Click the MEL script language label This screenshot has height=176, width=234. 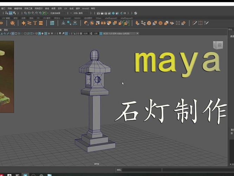click(x=119, y=170)
